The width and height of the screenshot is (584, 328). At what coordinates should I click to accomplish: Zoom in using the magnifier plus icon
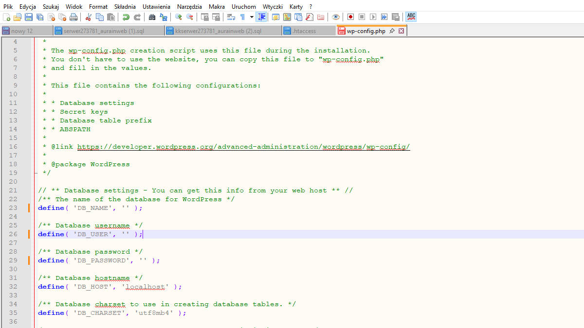point(178,17)
